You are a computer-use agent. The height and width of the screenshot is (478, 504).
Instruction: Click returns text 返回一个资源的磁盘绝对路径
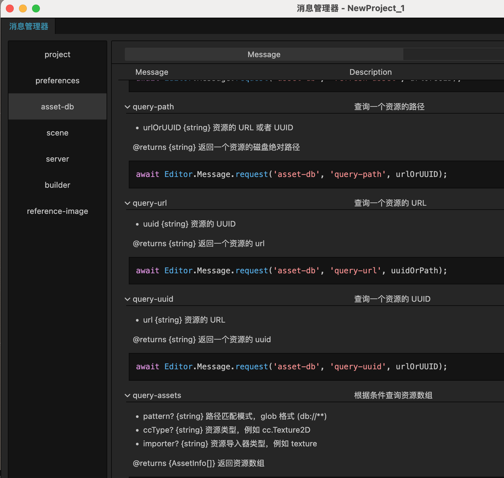coord(249,147)
